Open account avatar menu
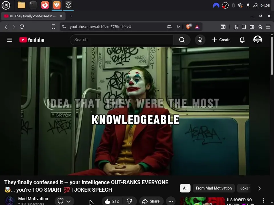274x205 pixels. pyautogui.click(x=257, y=40)
